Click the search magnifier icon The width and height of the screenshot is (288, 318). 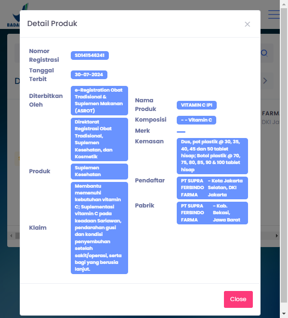tap(264, 53)
